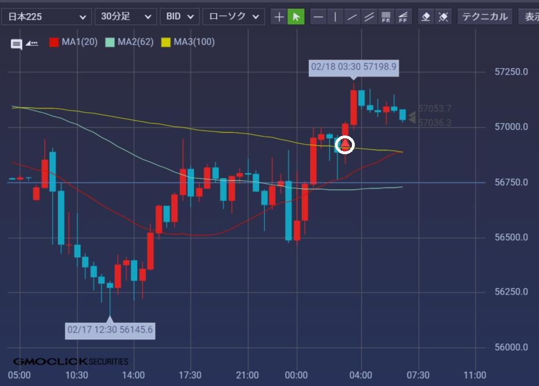Select the trend line tool
The image size is (539, 386).
352,16
